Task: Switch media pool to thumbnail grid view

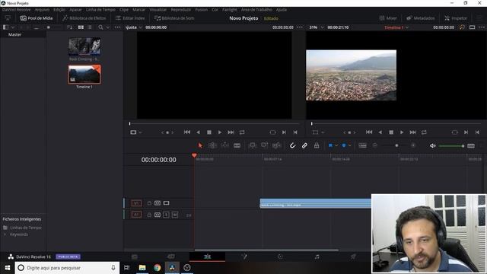Action: coord(81,27)
